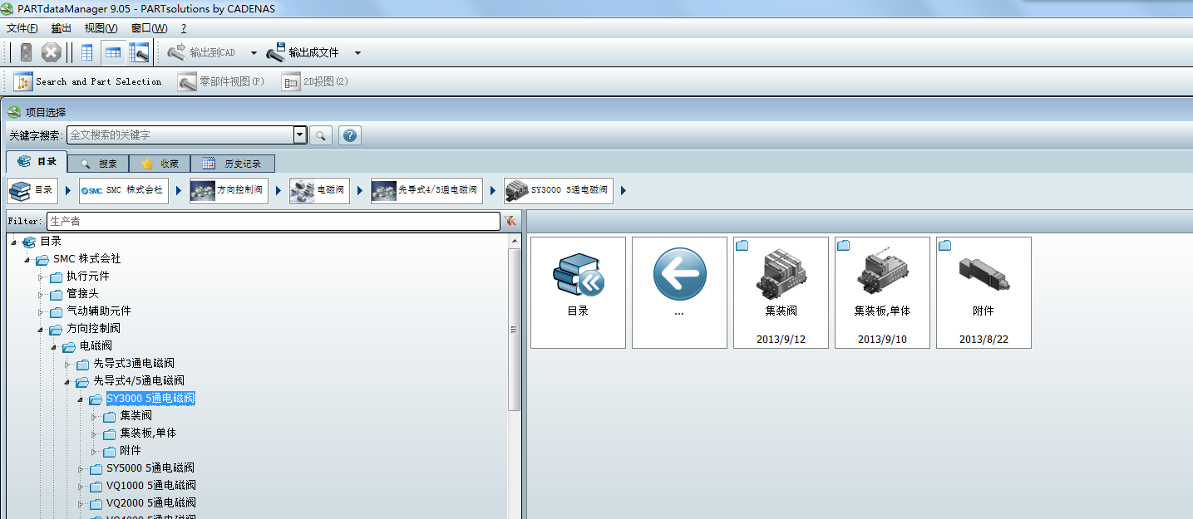
Task: Open the keyword search history dropdown arrow
Action: pyautogui.click(x=300, y=135)
